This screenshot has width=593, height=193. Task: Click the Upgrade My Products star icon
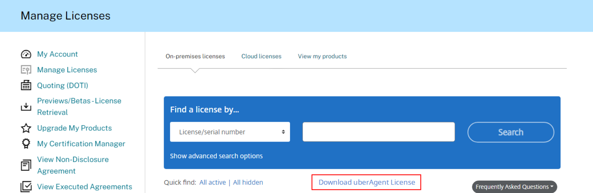[x=26, y=128]
